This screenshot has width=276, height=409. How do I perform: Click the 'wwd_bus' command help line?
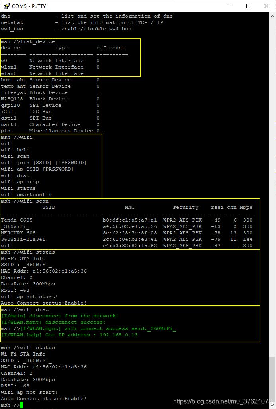coord(66,29)
